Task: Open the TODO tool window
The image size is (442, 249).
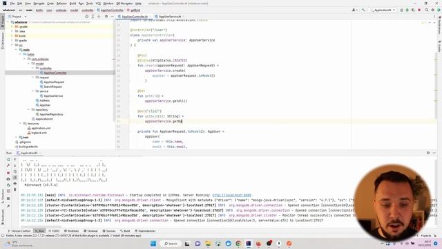Action: (54, 231)
